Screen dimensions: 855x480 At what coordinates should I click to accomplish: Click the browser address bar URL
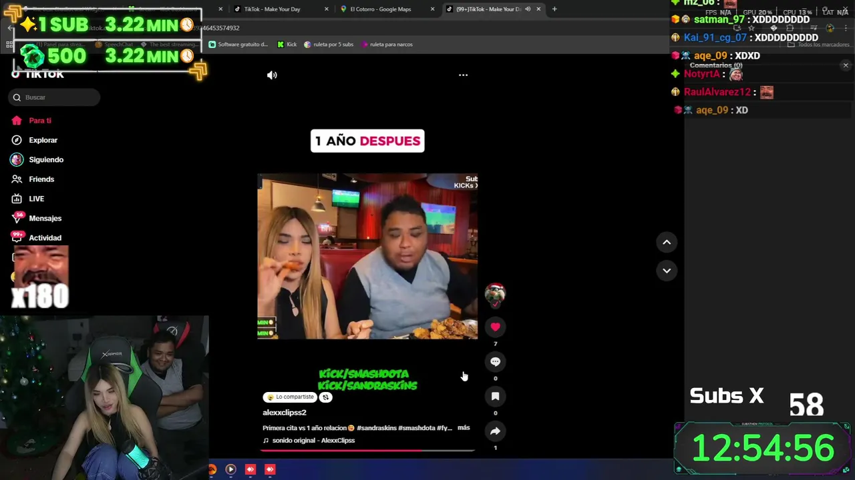tap(220, 28)
